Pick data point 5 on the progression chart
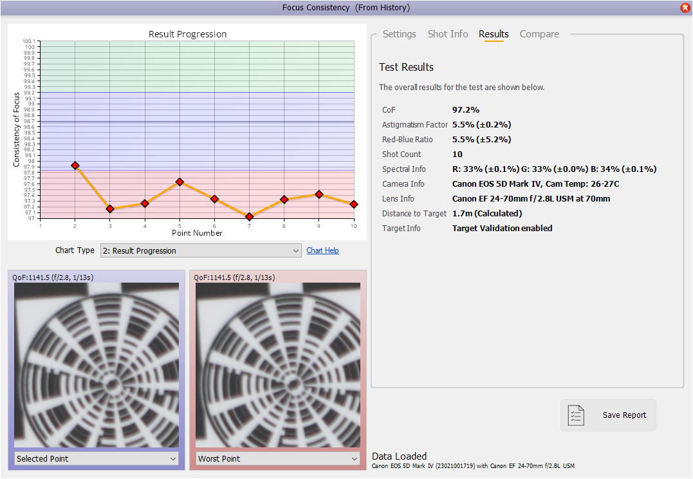Image resolution: width=693 pixels, height=479 pixels. click(180, 182)
